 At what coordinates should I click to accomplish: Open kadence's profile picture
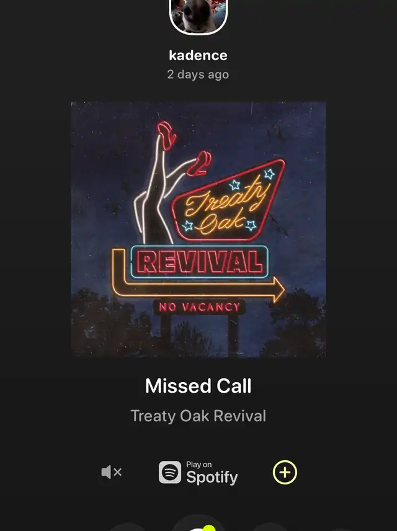point(198,16)
